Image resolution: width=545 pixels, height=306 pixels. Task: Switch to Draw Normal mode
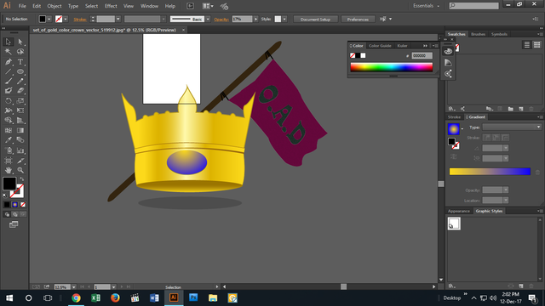coord(7,214)
